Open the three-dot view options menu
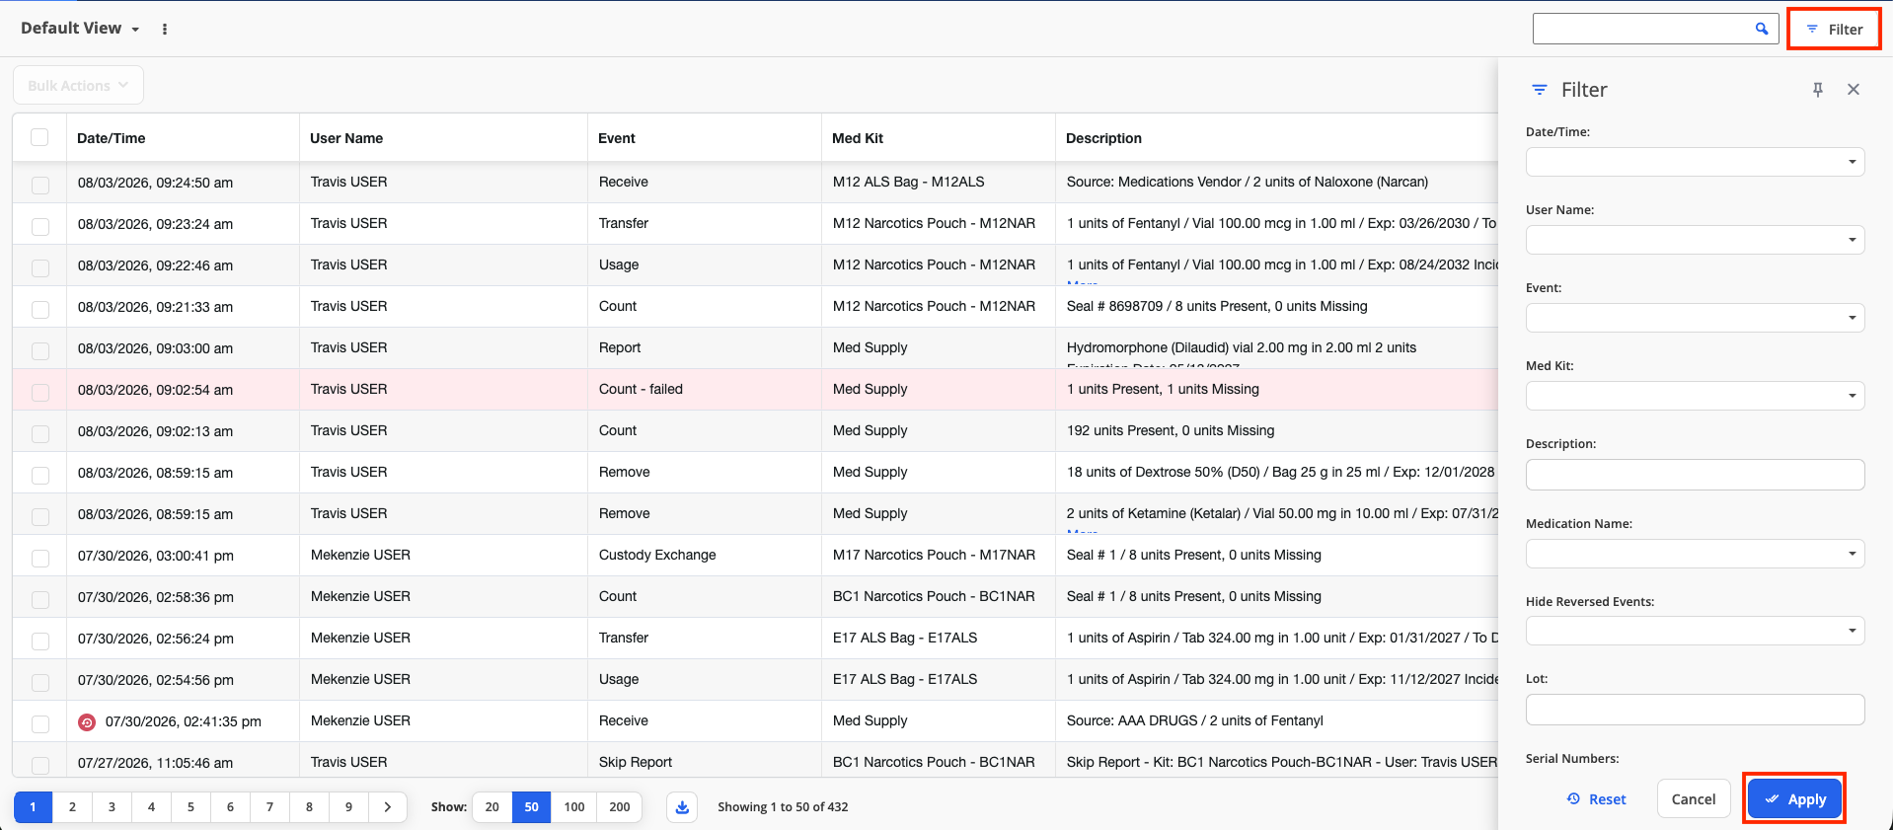 (165, 29)
